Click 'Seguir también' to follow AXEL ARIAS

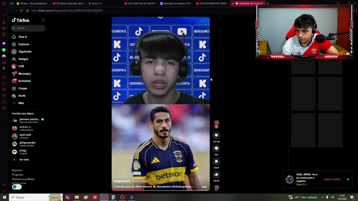coord(332,179)
